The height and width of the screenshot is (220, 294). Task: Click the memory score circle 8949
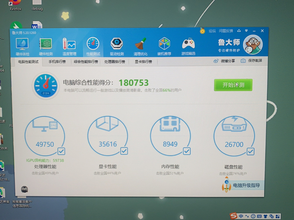point(170,136)
